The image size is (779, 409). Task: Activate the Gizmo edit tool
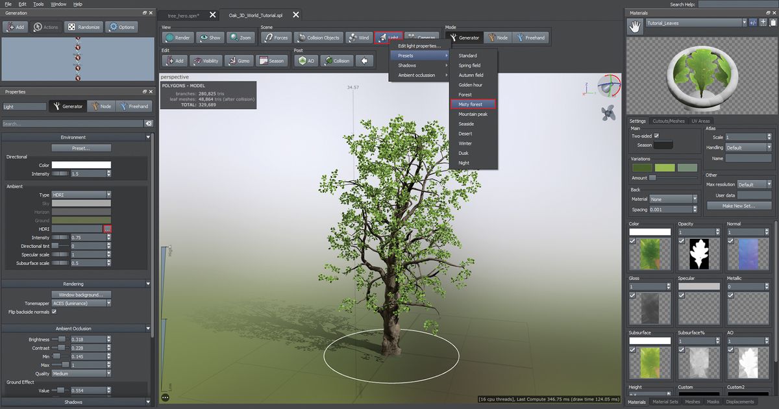coord(240,60)
